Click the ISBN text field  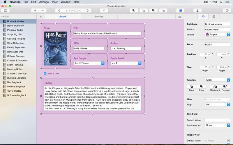[89, 48]
